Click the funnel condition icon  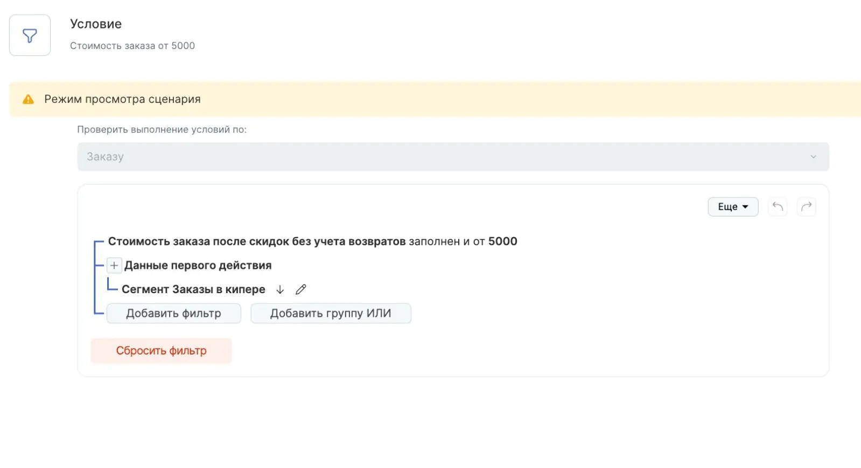30,36
